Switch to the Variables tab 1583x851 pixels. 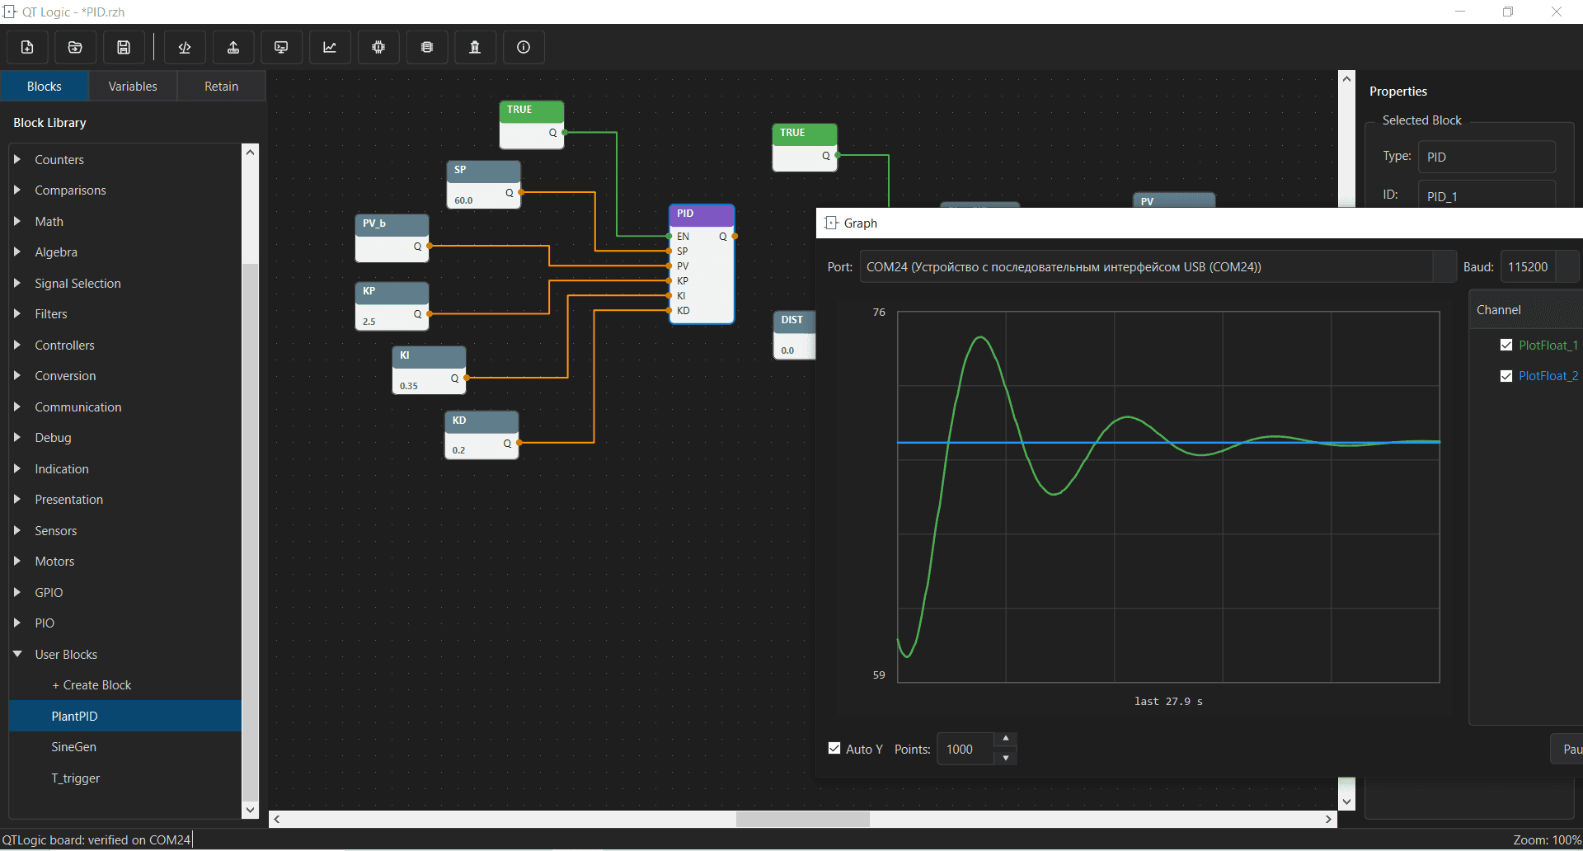(133, 87)
